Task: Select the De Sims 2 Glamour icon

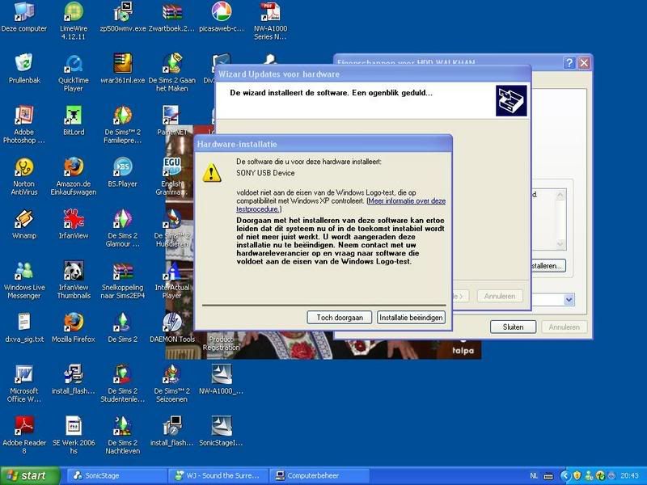Action: click(x=123, y=228)
